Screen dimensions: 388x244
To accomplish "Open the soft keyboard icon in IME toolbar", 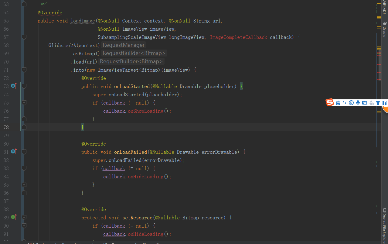I will click(x=365, y=103).
